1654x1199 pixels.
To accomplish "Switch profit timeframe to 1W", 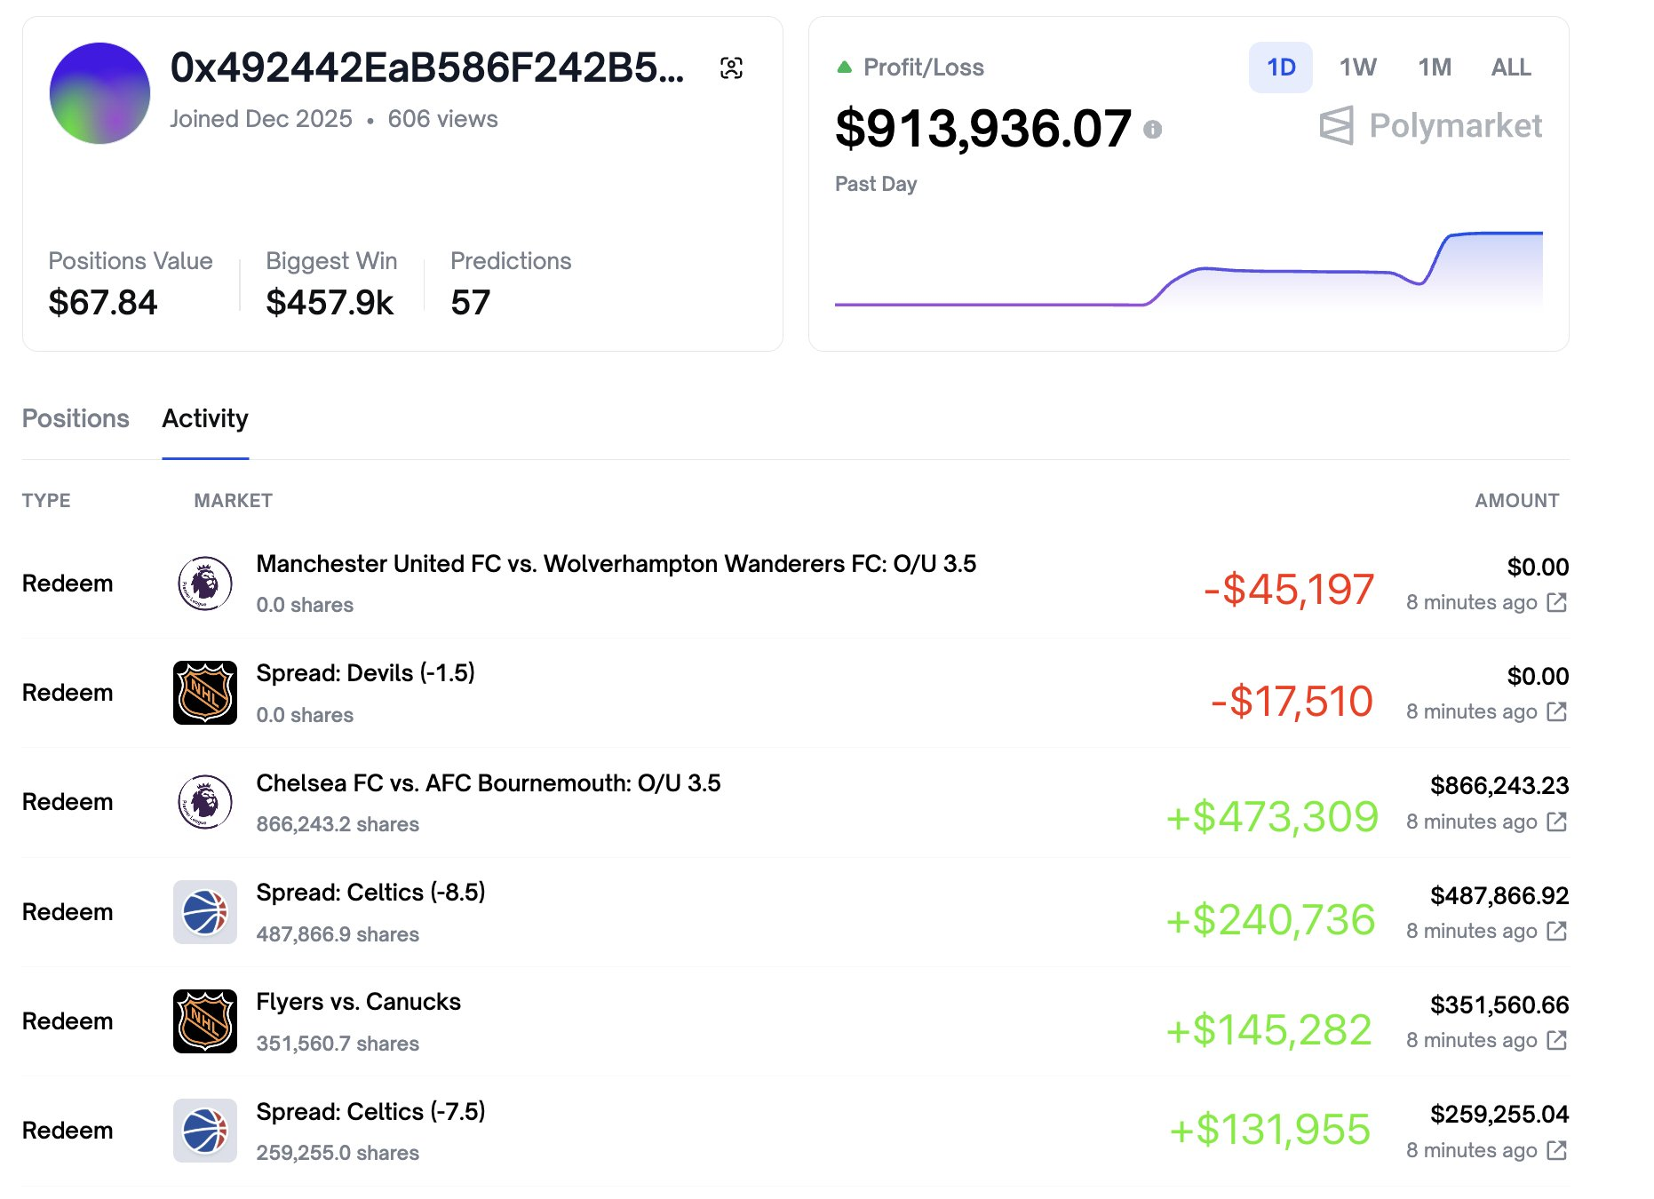I will point(1357,67).
